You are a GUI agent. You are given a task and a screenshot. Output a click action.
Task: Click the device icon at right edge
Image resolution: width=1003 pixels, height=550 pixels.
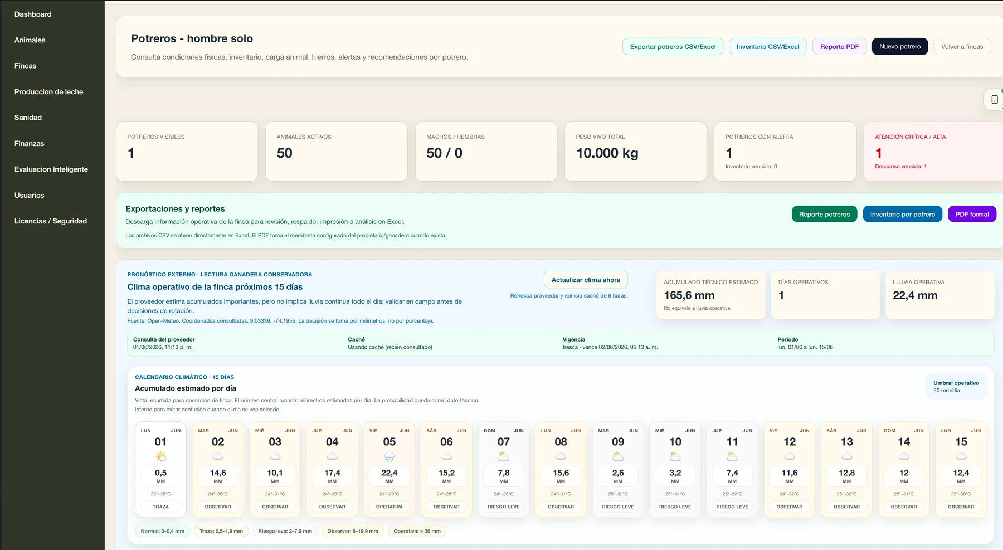pyautogui.click(x=995, y=100)
